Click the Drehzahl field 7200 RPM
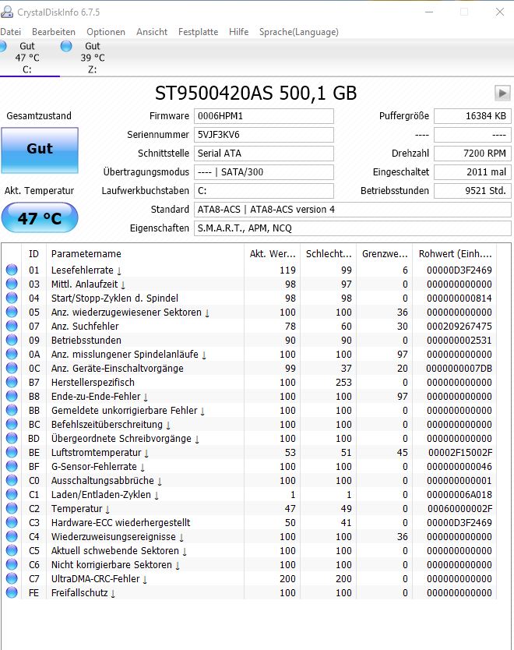Viewport: 514px width, 650px height. [x=473, y=154]
